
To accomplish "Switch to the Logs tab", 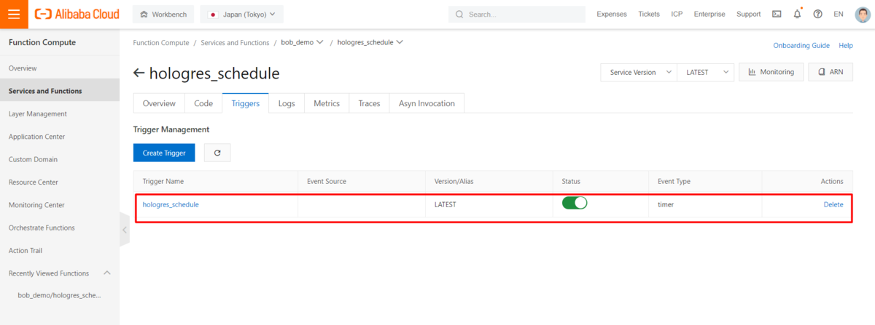I will click(287, 103).
